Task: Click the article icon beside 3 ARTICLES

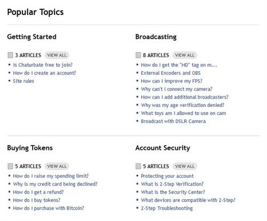Action: [10, 55]
